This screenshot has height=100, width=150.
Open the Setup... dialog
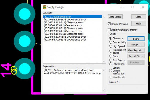[x=136, y=44]
